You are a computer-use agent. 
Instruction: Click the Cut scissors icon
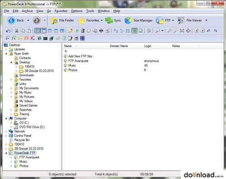(x=16, y=31)
